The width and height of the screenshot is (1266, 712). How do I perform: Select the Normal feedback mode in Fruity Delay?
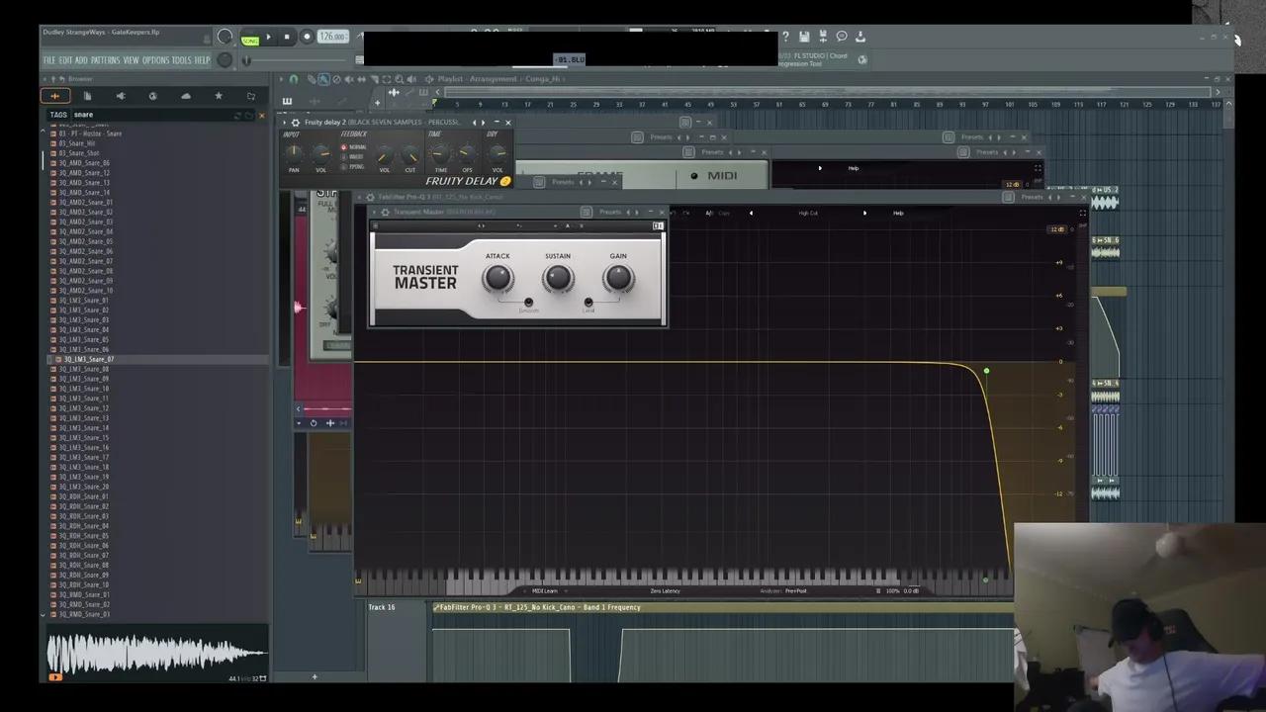tap(344, 147)
